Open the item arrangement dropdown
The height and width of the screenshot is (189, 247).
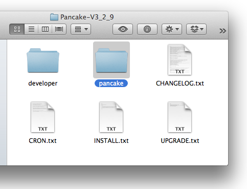[81, 29]
